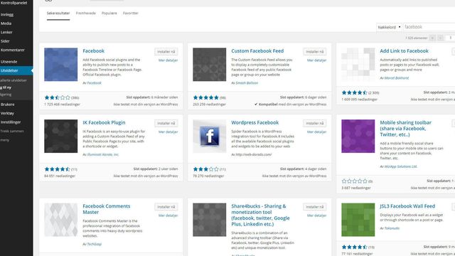
Task: Open Mer detaljer for Facebook Comments Master
Action: tap(168, 215)
